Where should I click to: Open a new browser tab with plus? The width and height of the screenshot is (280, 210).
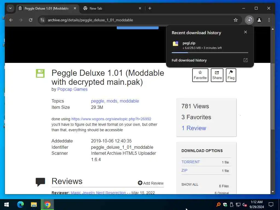150,8
